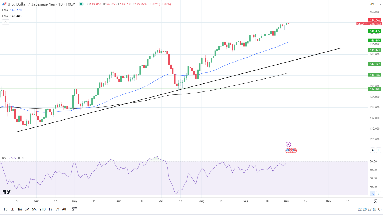
Task: Open the Go to date calendar icon
Action: tap(74, 209)
